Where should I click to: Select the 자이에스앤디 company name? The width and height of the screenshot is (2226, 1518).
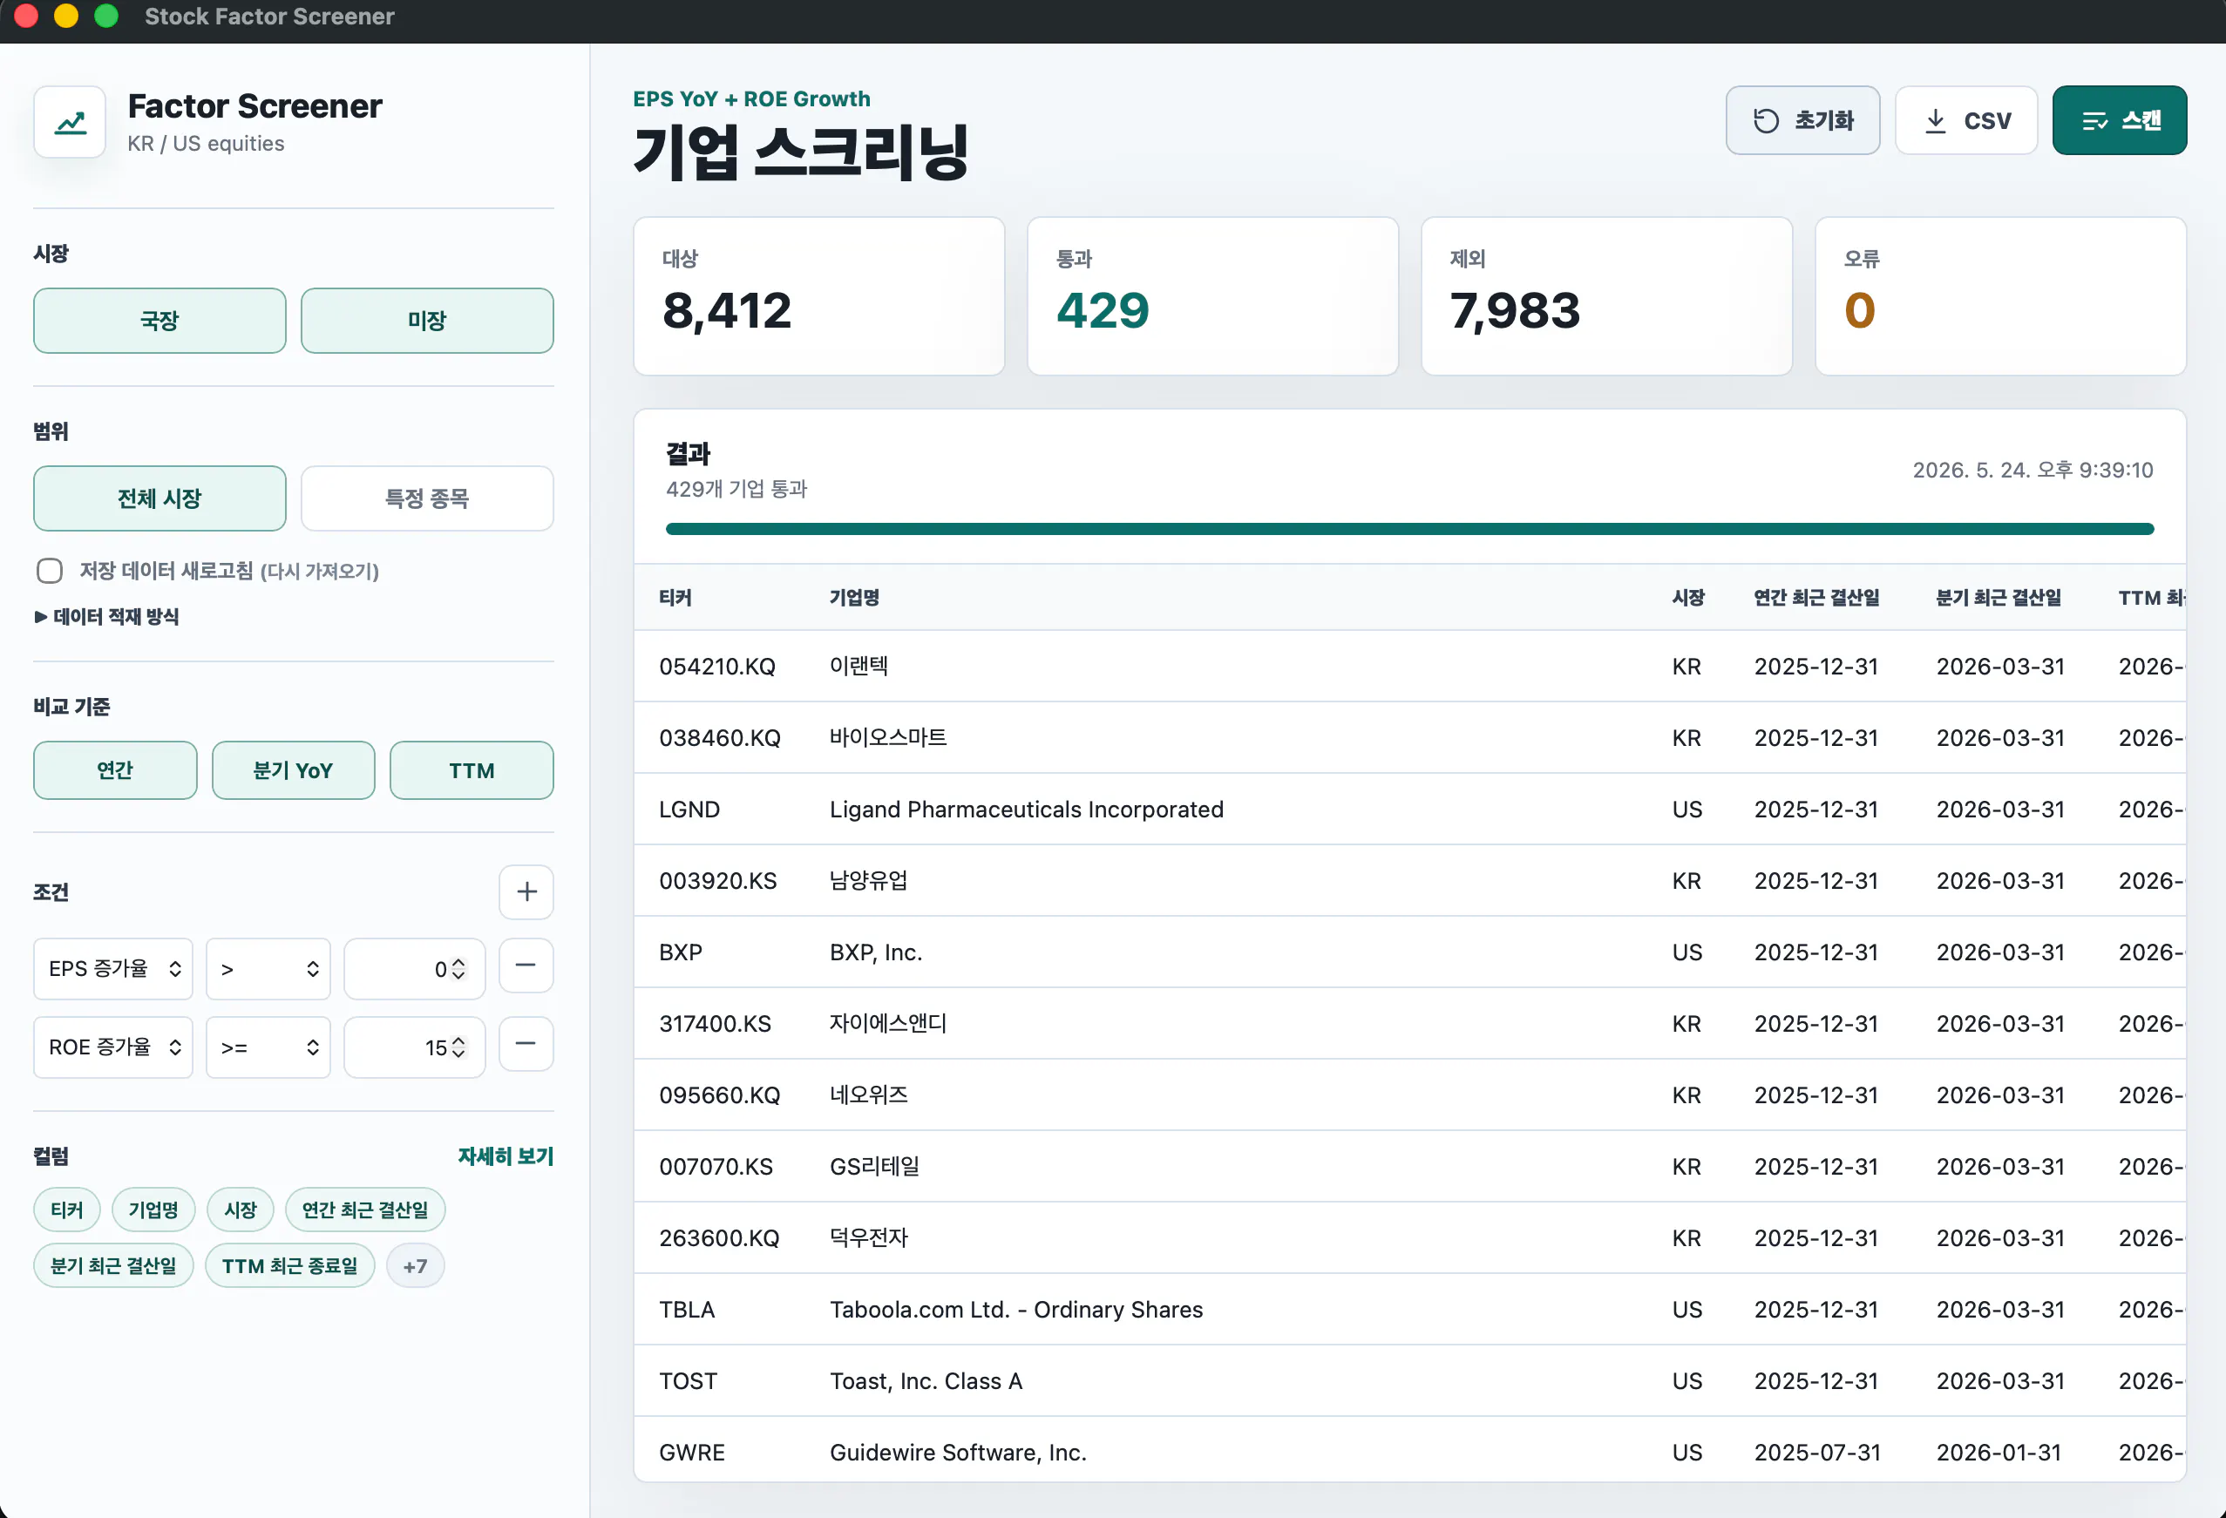[888, 1024]
